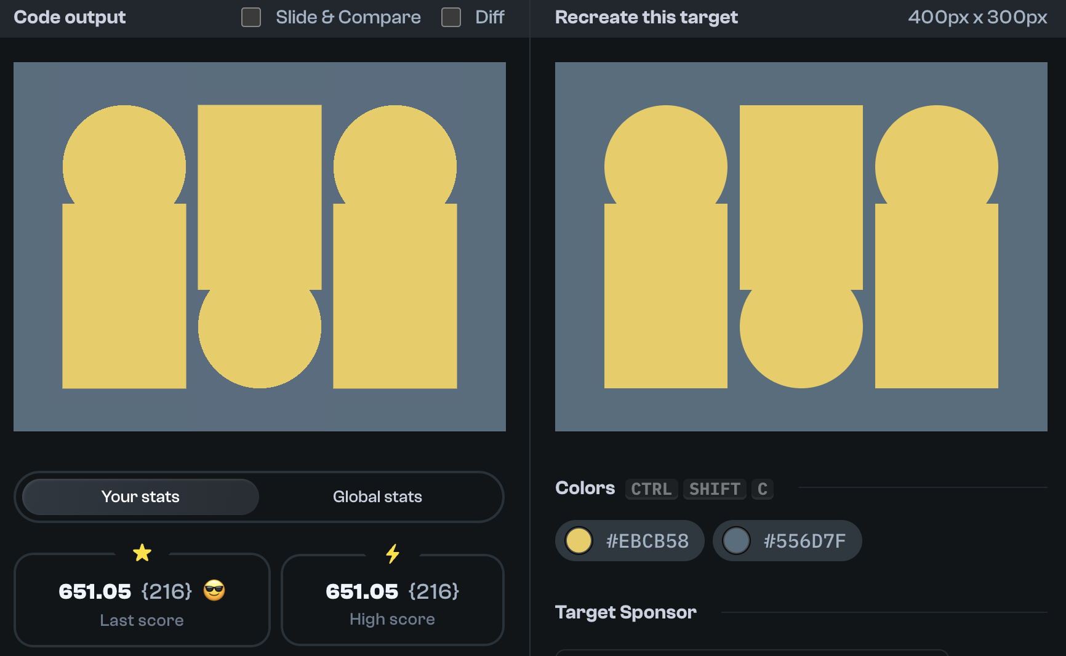This screenshot has width=1066, height=656.
Task: Check Slide & Compare to overlay outputs
Action: pos(251,17)
